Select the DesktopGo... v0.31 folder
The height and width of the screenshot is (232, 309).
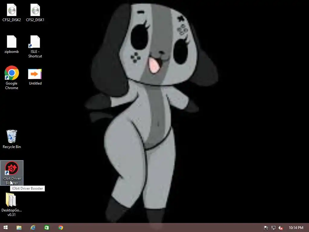11,200
